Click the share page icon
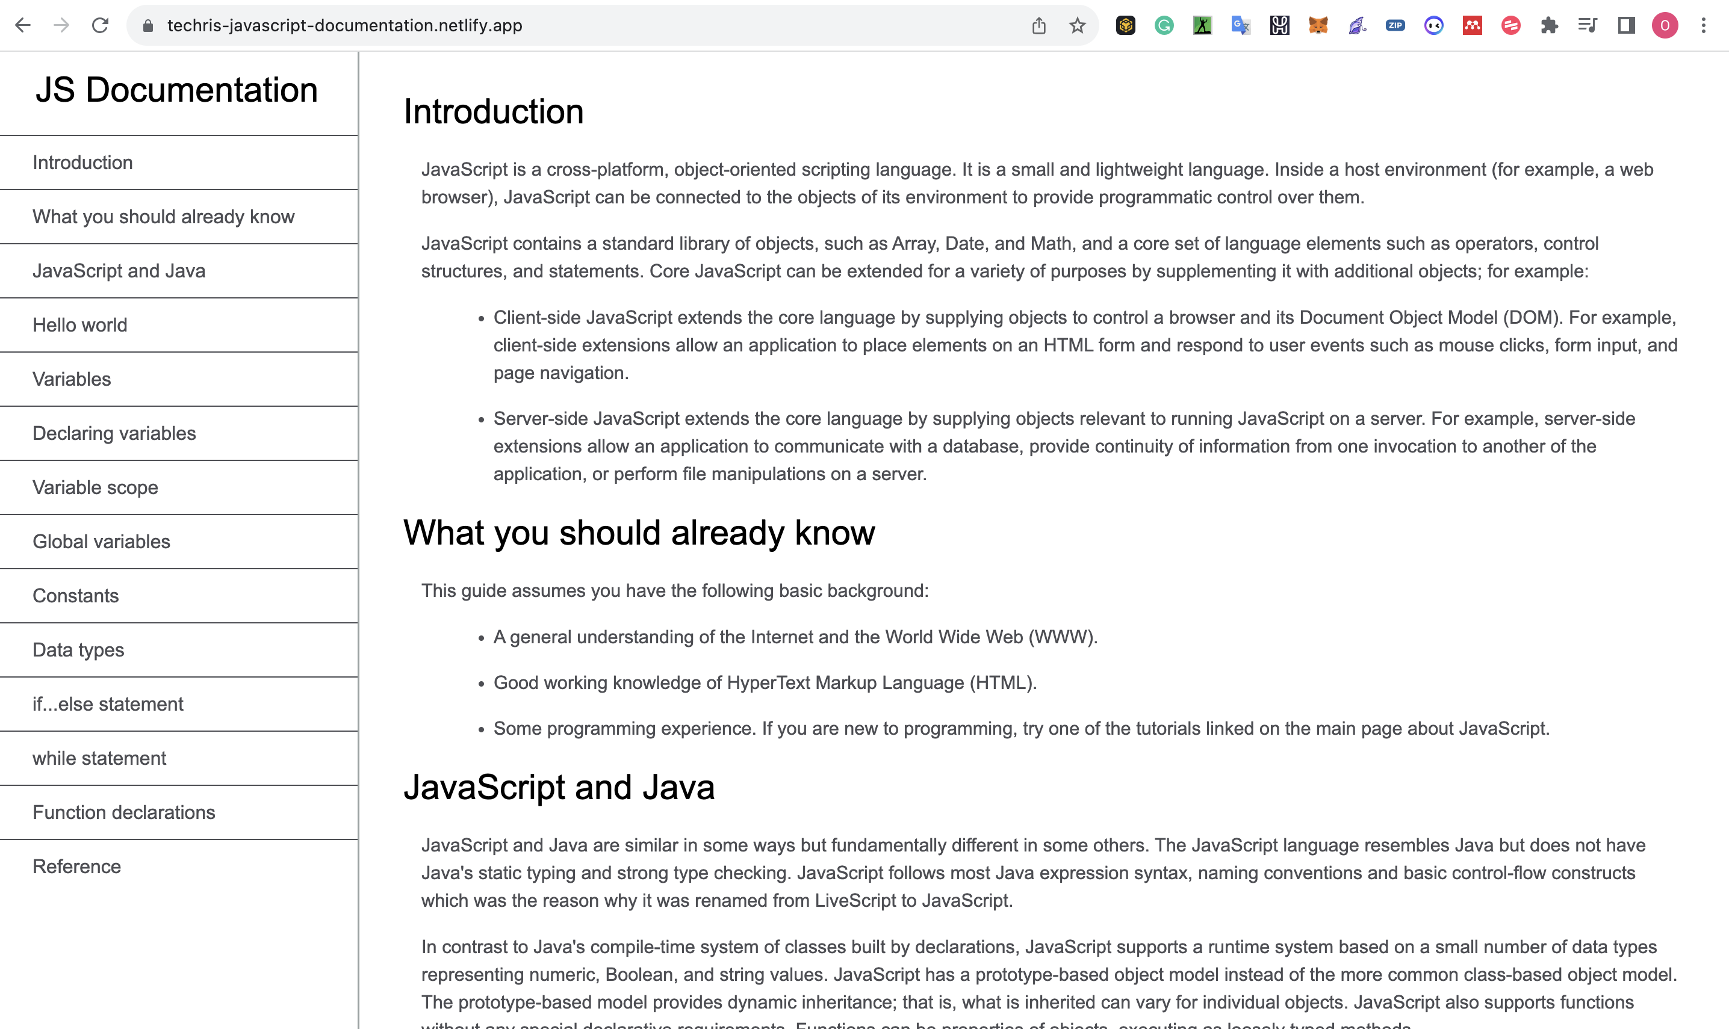The height and width of the screenshot is (1029, 1729). point(1038,26)
